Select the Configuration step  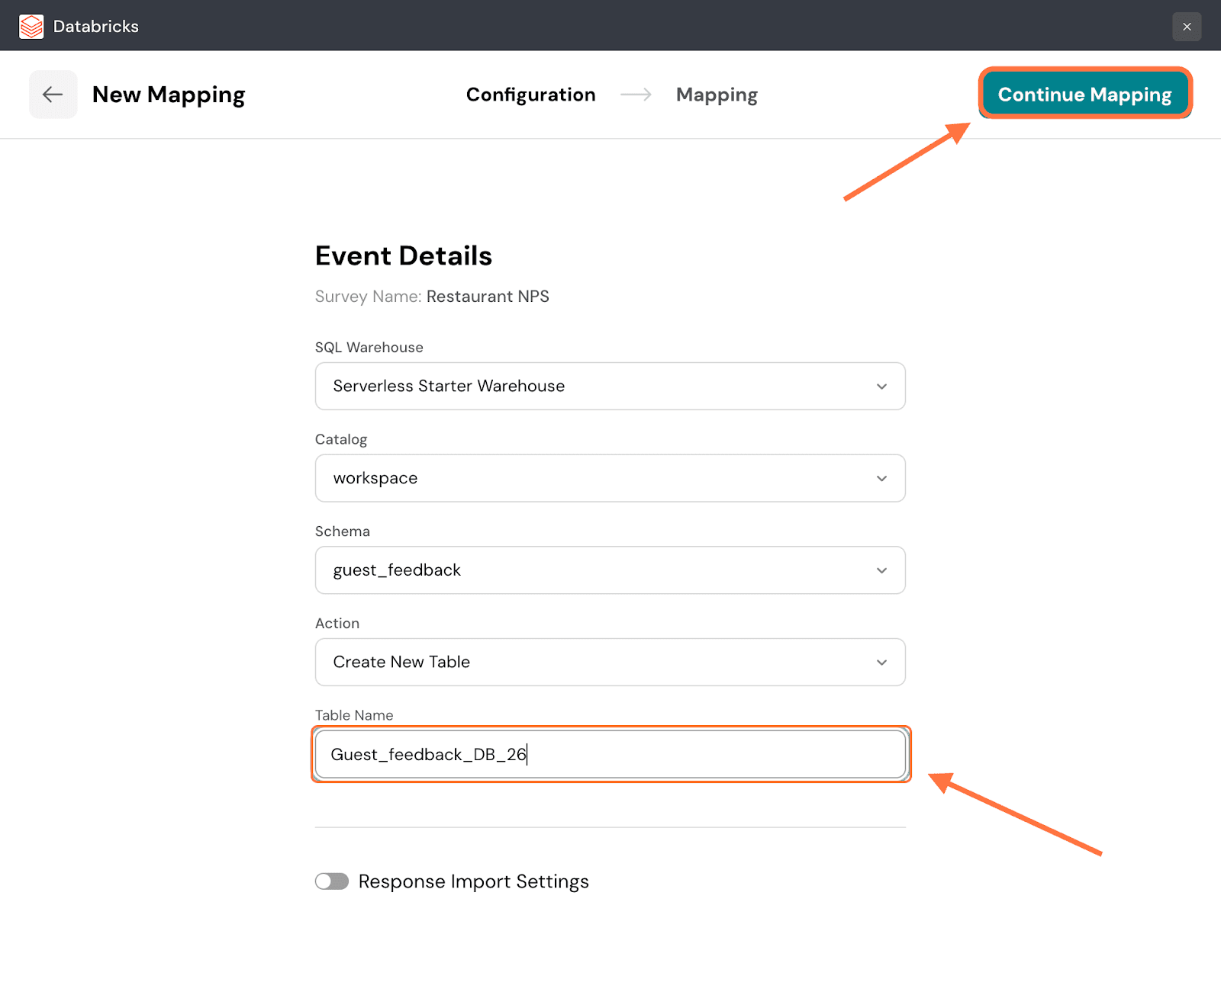point(530,95)
